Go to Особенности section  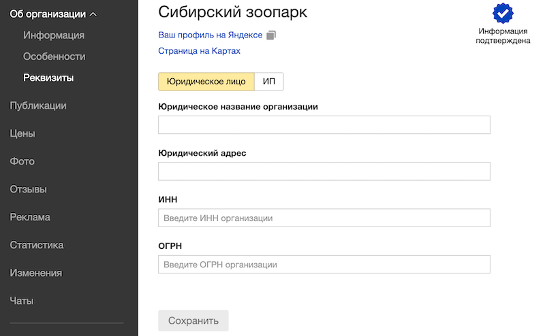coord(54,56)
